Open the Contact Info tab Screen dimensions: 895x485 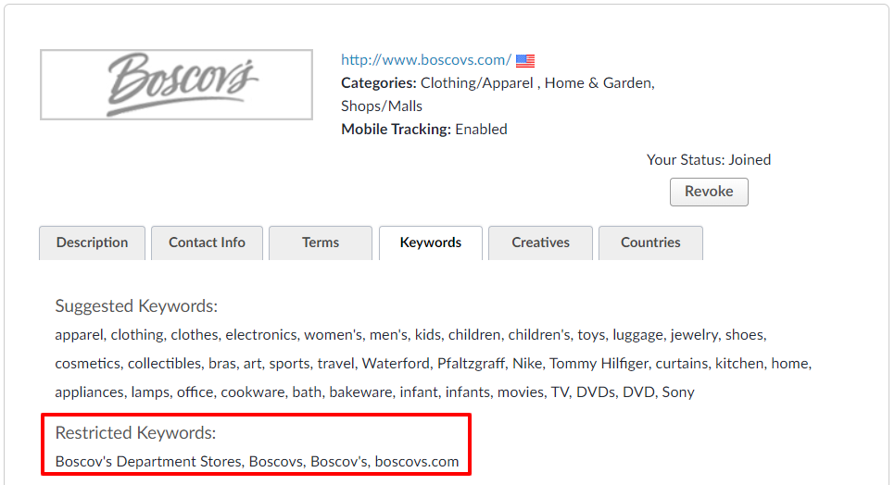(x=207, y=242)
